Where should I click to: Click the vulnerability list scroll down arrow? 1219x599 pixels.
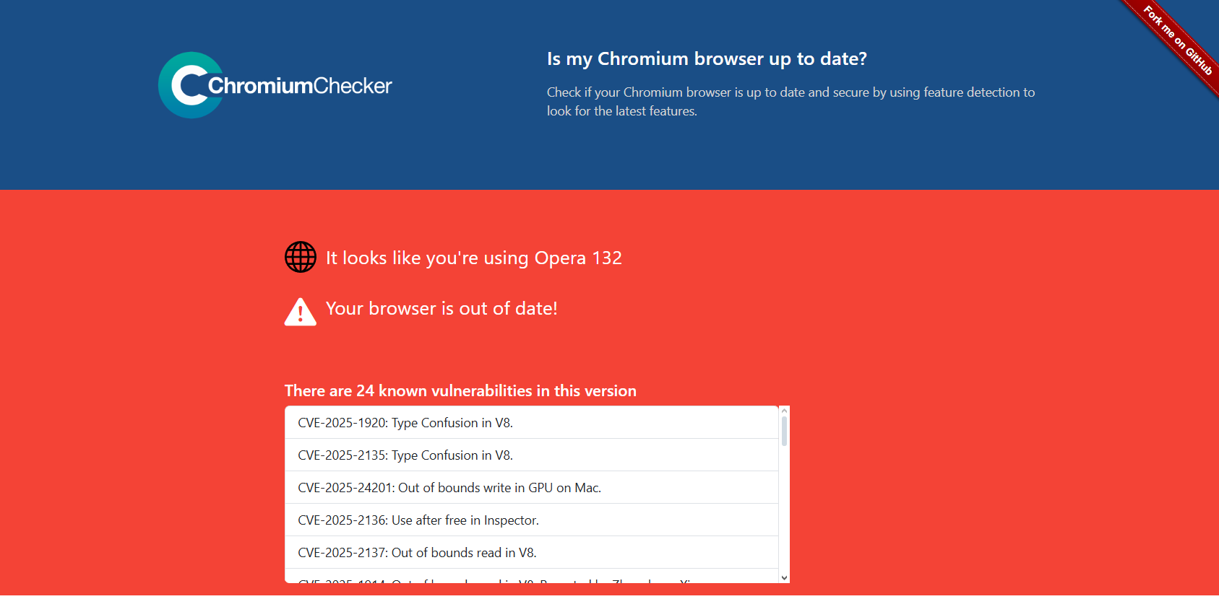(x=784, y=577)
